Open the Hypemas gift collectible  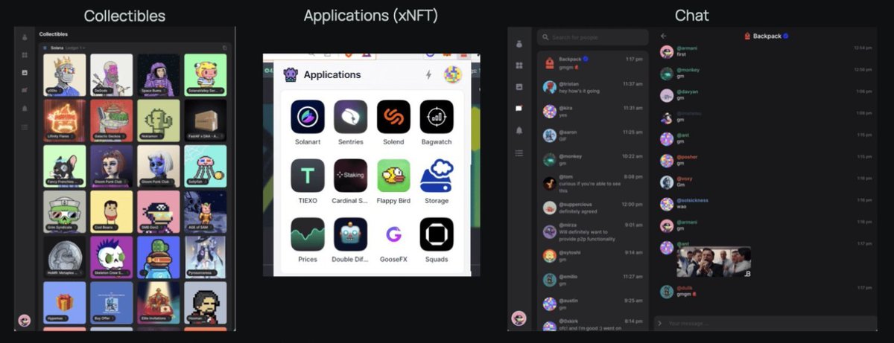65,303
